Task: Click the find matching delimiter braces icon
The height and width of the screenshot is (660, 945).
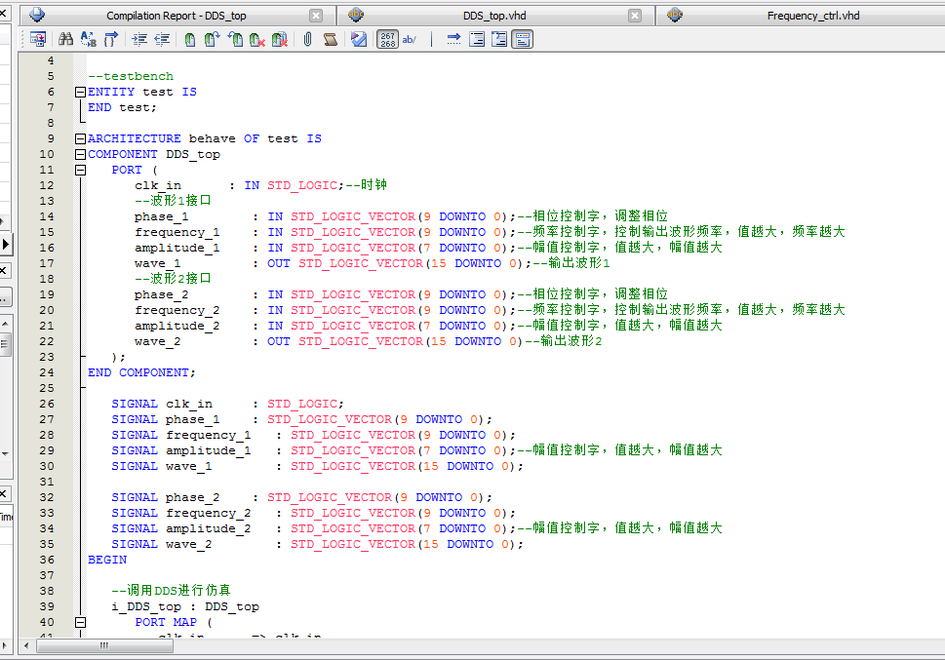Action: (x=111, y=39)
